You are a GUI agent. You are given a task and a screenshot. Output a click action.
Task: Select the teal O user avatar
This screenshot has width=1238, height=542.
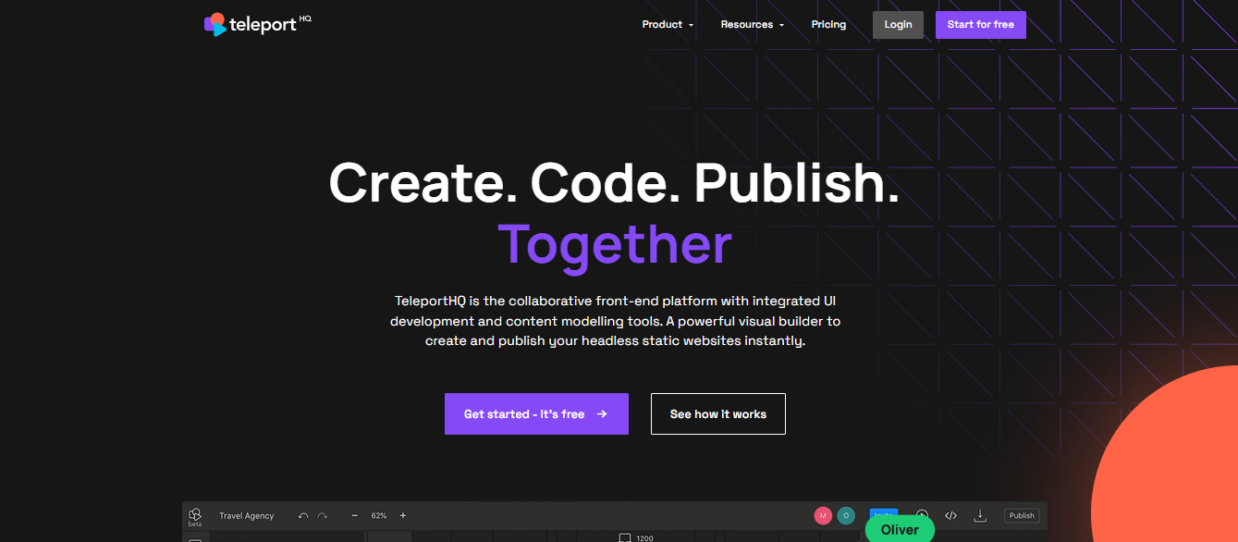(x=845, y=516)
